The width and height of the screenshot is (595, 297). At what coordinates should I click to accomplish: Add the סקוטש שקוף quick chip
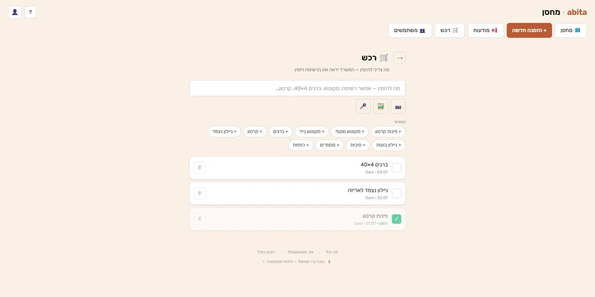pyautogui.click(x=350, y=132)
